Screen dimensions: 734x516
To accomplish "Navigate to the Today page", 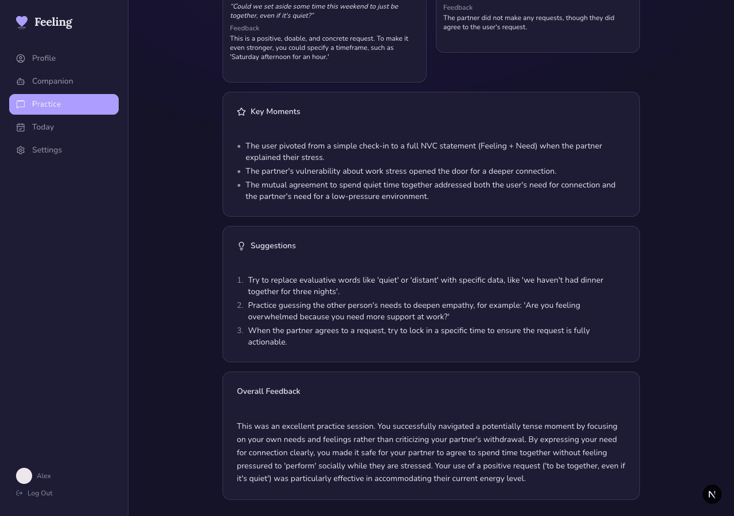I will coord(43,127).
